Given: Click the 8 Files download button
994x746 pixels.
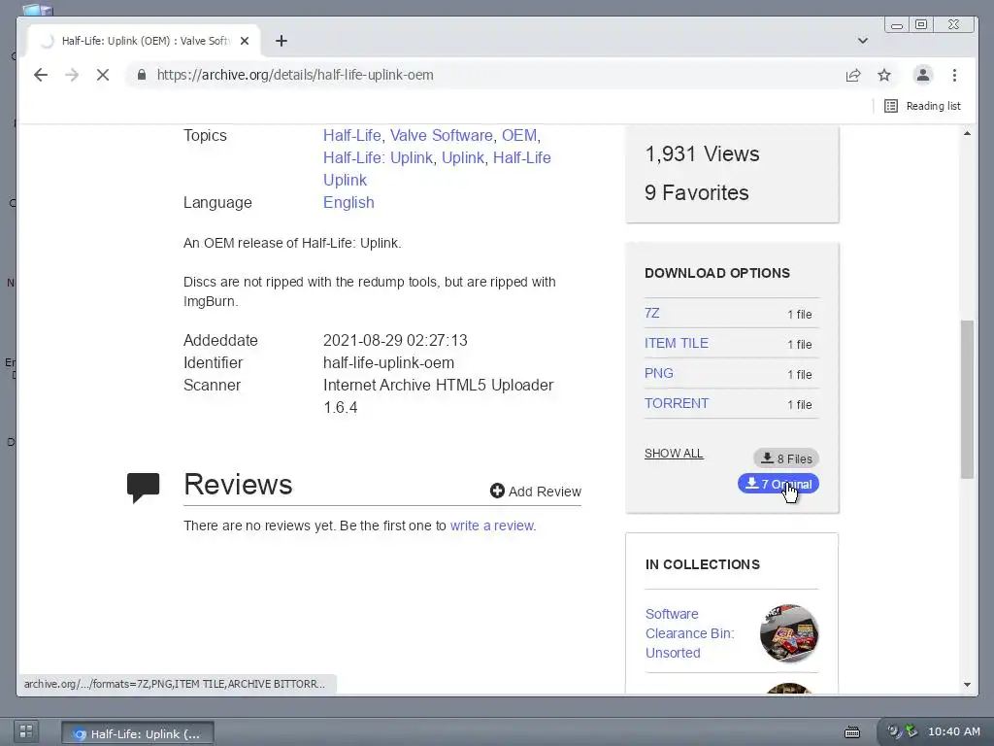Looking at the screenshot, I should tap(786, 458).
